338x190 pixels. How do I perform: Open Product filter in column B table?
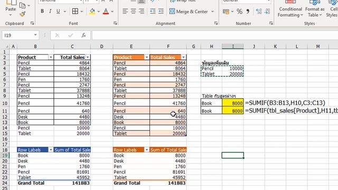51,58
